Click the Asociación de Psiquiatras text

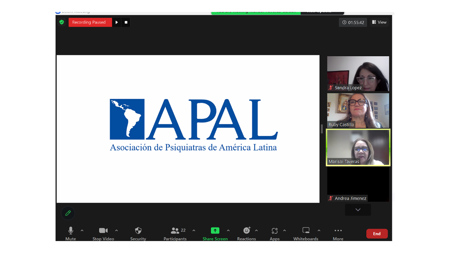[x=193, y=147]
